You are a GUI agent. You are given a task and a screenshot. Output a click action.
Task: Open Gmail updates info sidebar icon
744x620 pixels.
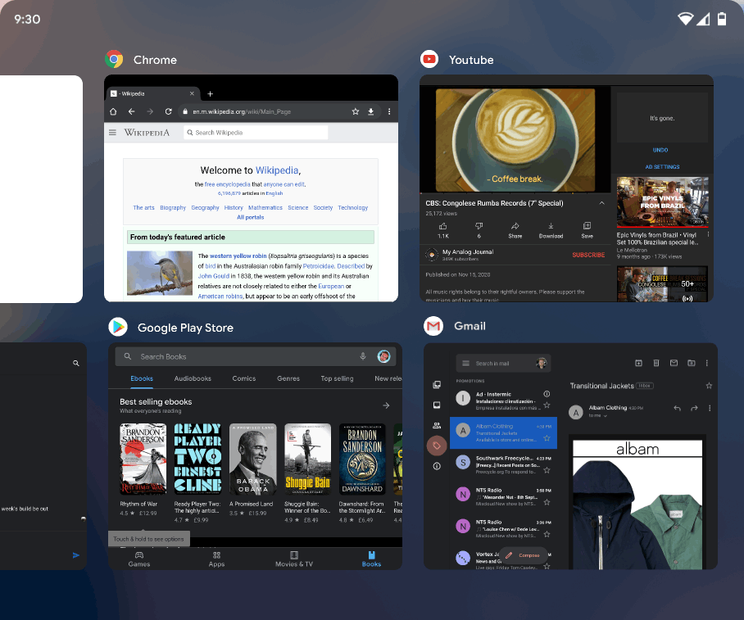point(437,466)
